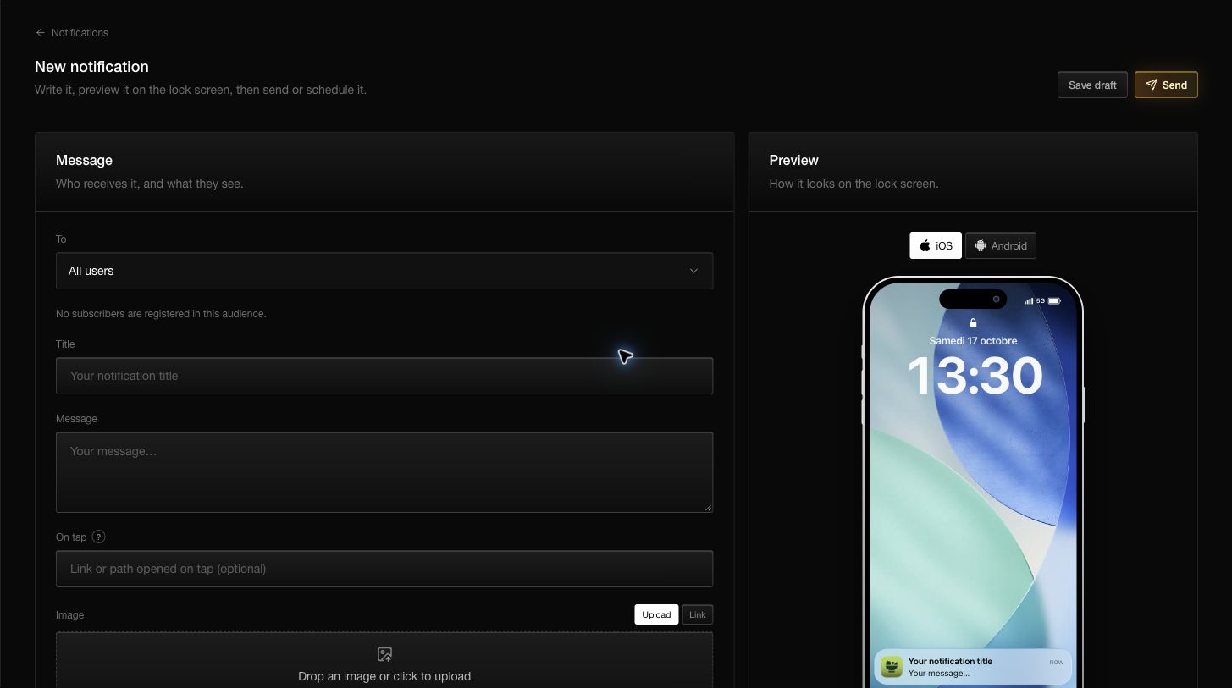1232x688 pixels.
Task: Send the notification now
Action: click(x=1166, y=85)
